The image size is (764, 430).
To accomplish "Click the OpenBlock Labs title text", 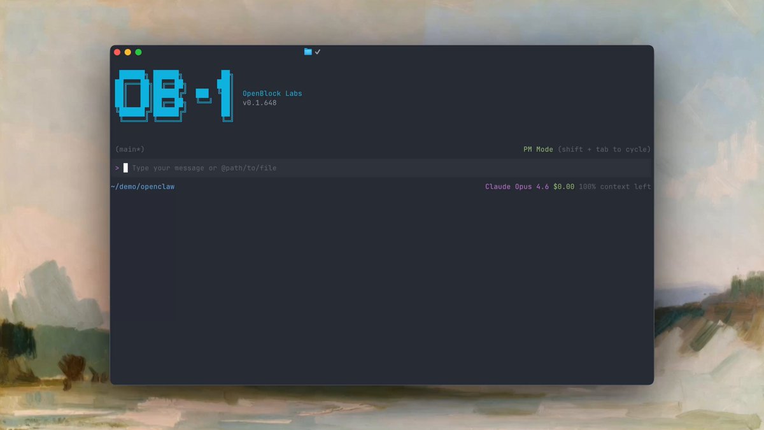I will point(272,94).
